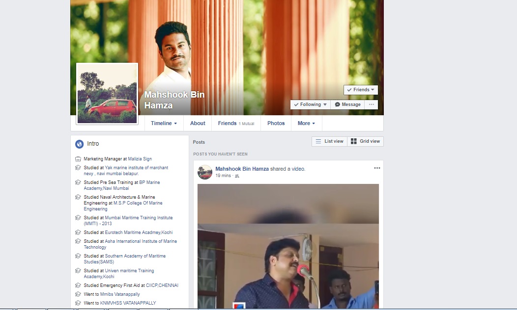Click the Message chat bubble icon
This screenshot has width=517, height=310.
point(337,104)
